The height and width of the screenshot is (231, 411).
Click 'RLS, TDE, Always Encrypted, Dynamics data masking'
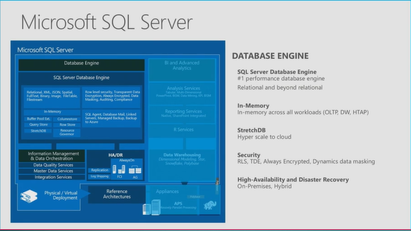(x=306, y=161)
